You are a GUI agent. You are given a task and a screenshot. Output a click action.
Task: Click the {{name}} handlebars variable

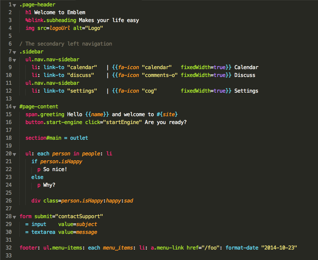(x=98, y=114)
